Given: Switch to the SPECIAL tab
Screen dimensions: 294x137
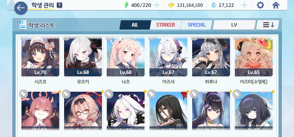Looking at the screenshot, I should 197,25.
